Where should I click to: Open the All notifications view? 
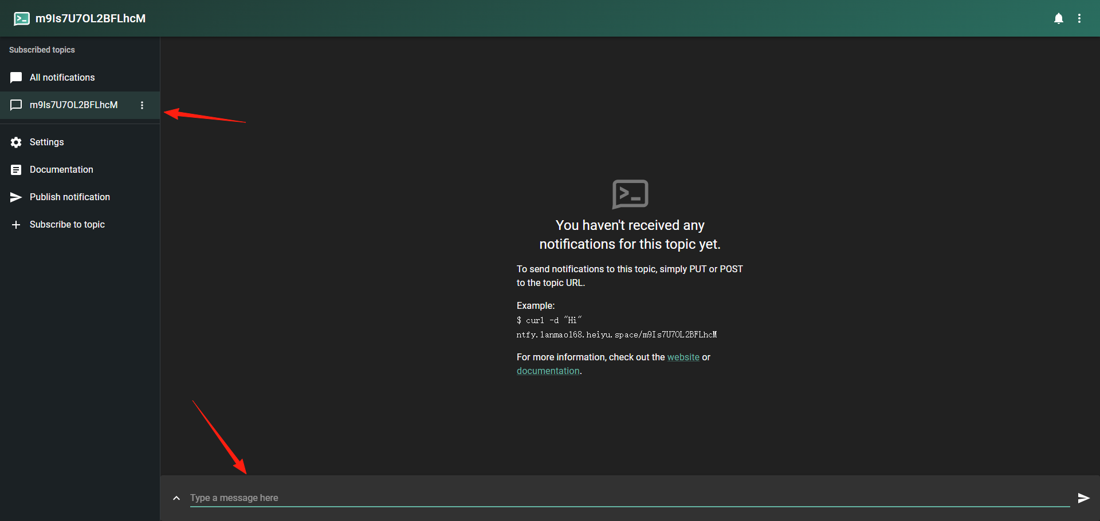point(80,77)
